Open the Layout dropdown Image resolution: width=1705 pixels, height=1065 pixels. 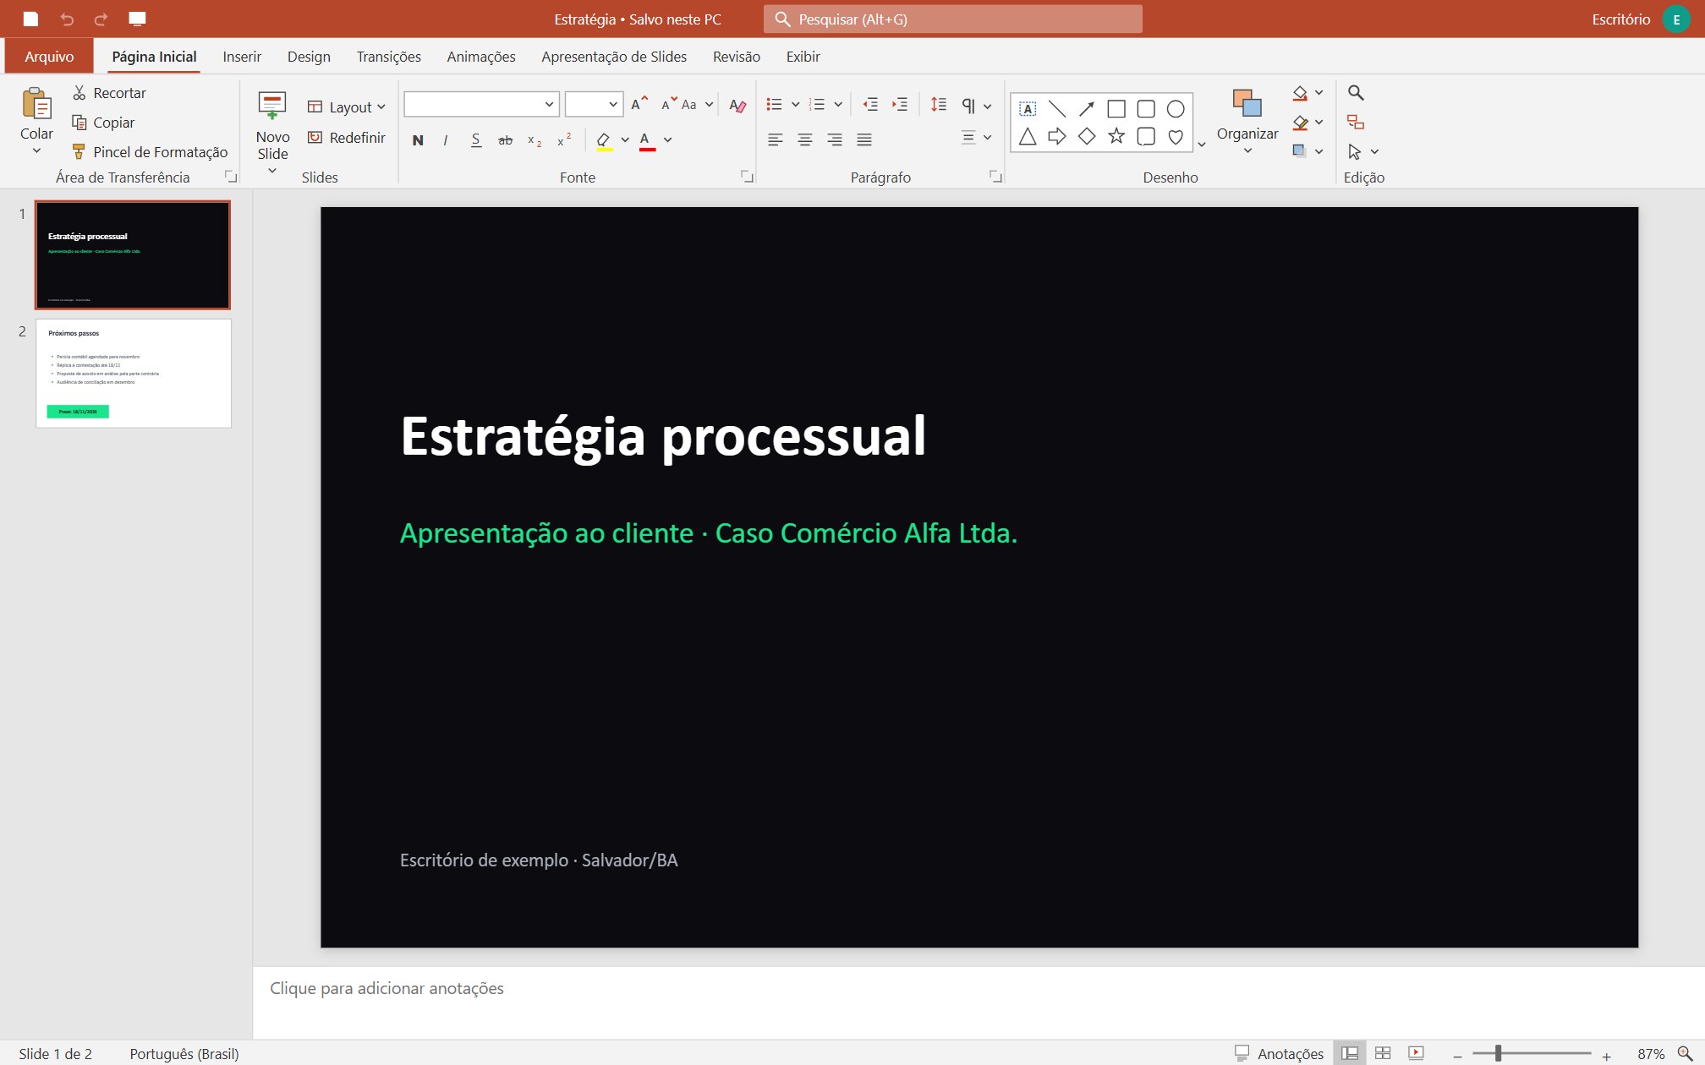347,106
